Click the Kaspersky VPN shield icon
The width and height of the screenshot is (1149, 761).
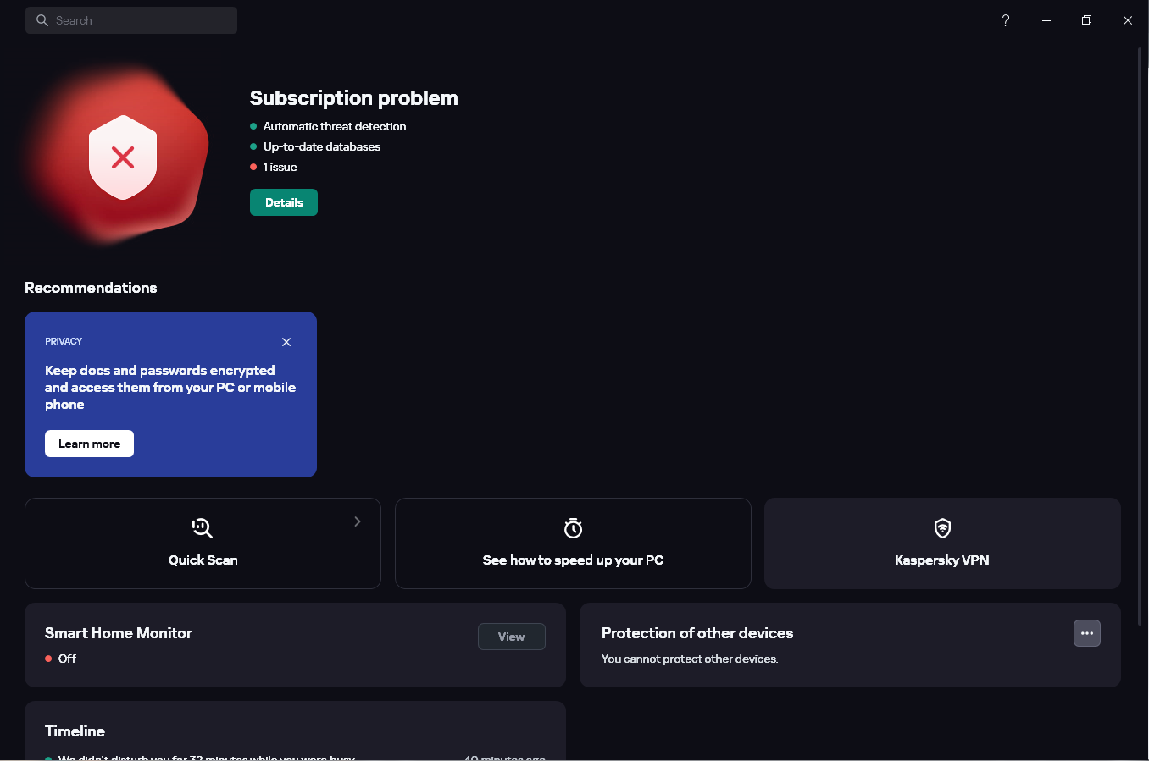point(942,528)
